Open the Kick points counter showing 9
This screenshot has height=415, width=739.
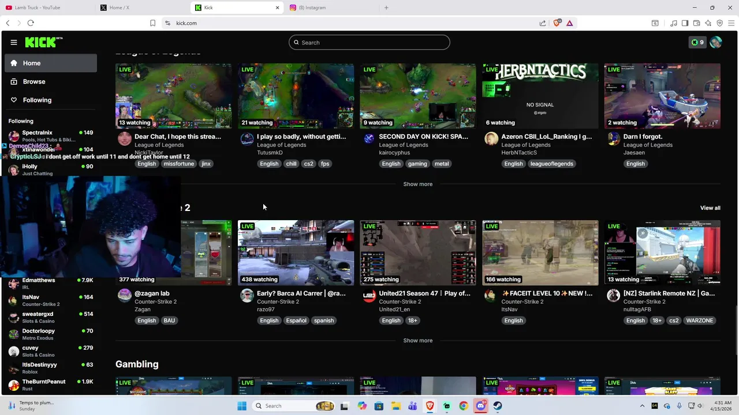(x=697, y=42)
